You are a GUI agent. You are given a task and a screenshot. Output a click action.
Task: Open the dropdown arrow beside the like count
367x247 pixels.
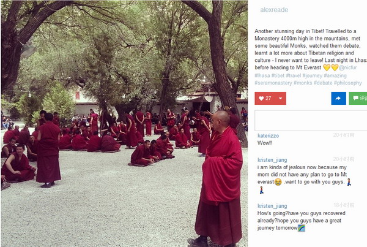280,98
